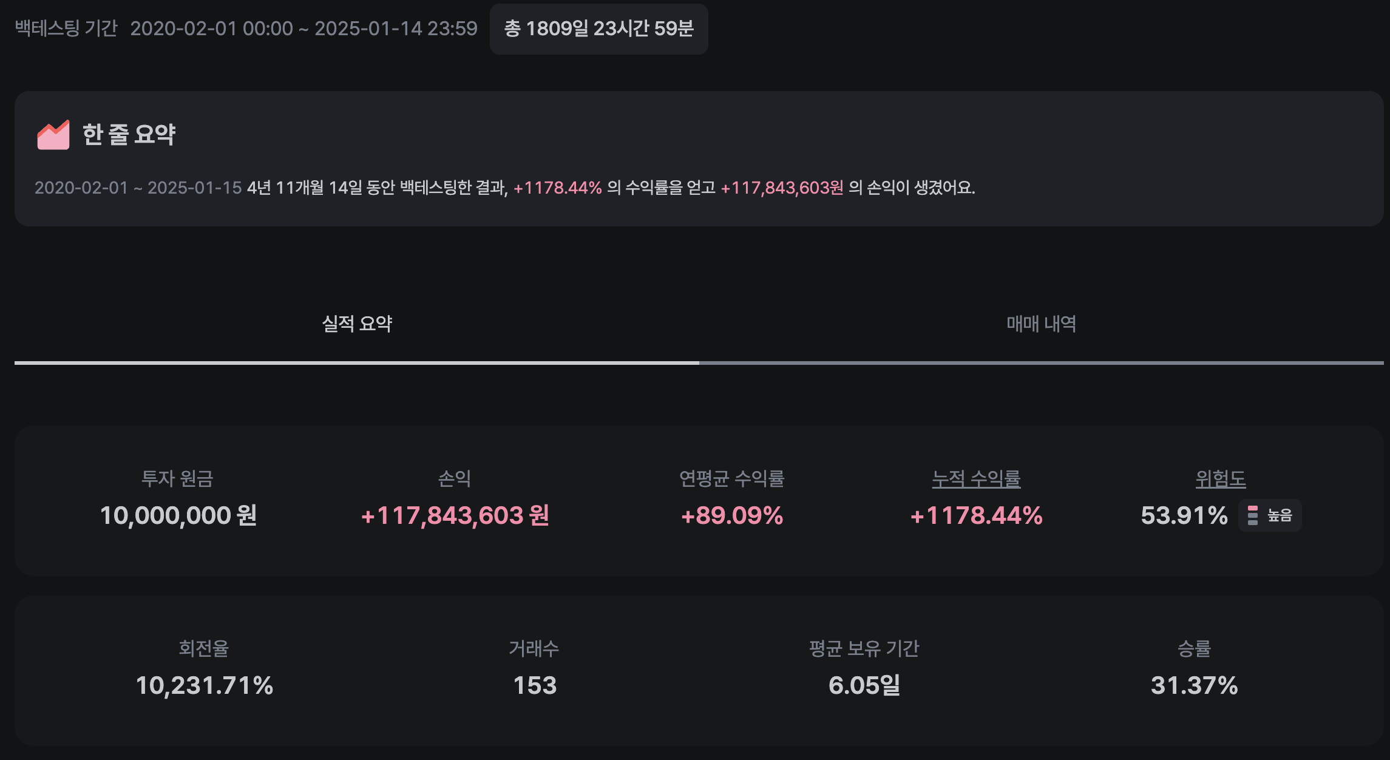Click the pink chart icon beside 한 줄 요약
Image resolution: width=1390 pixels, height=760 pixels.
pos(53,135)
